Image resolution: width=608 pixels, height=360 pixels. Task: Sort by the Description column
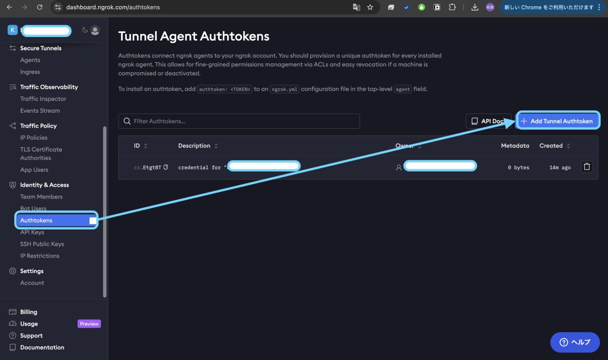coord(198,146)
